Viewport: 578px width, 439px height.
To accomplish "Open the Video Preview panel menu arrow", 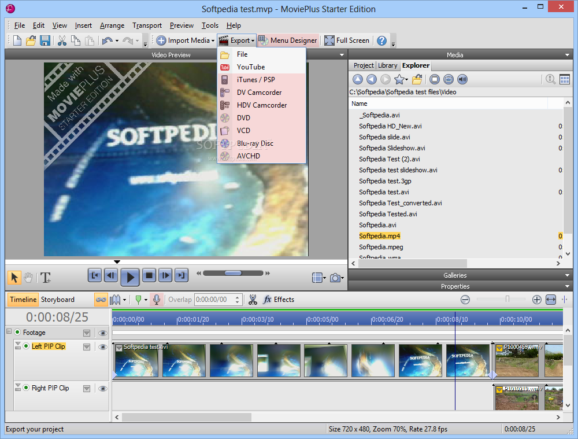I will (x=342, y=55).
